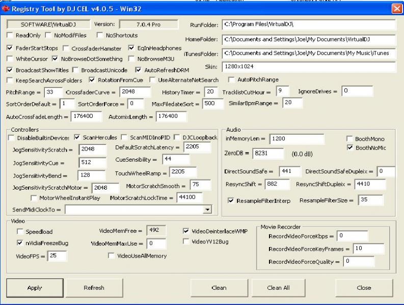Check the VideoYV12Bug option
This screenshot has width=404, height=305.
tap(186, 241)
